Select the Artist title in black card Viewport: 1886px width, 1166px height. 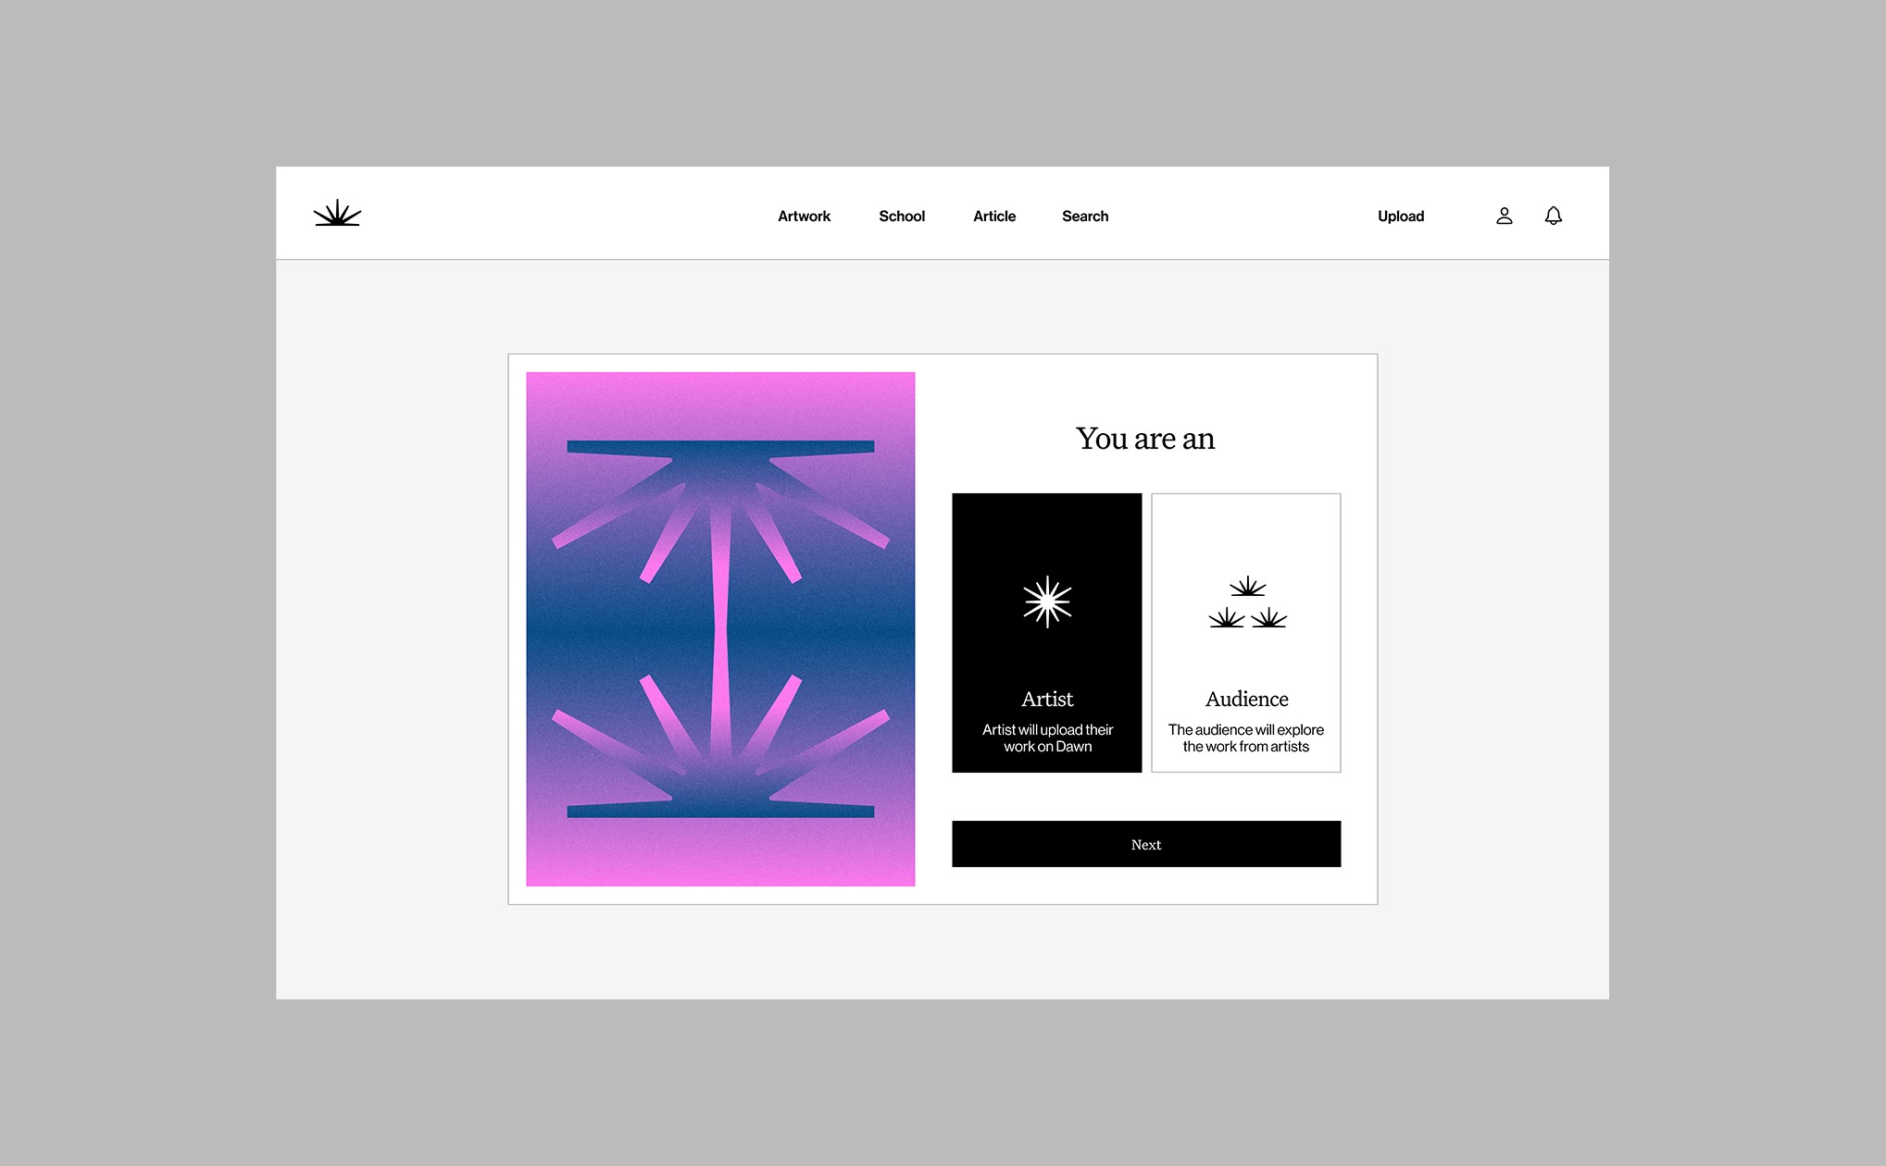(x=1046, y=699)
